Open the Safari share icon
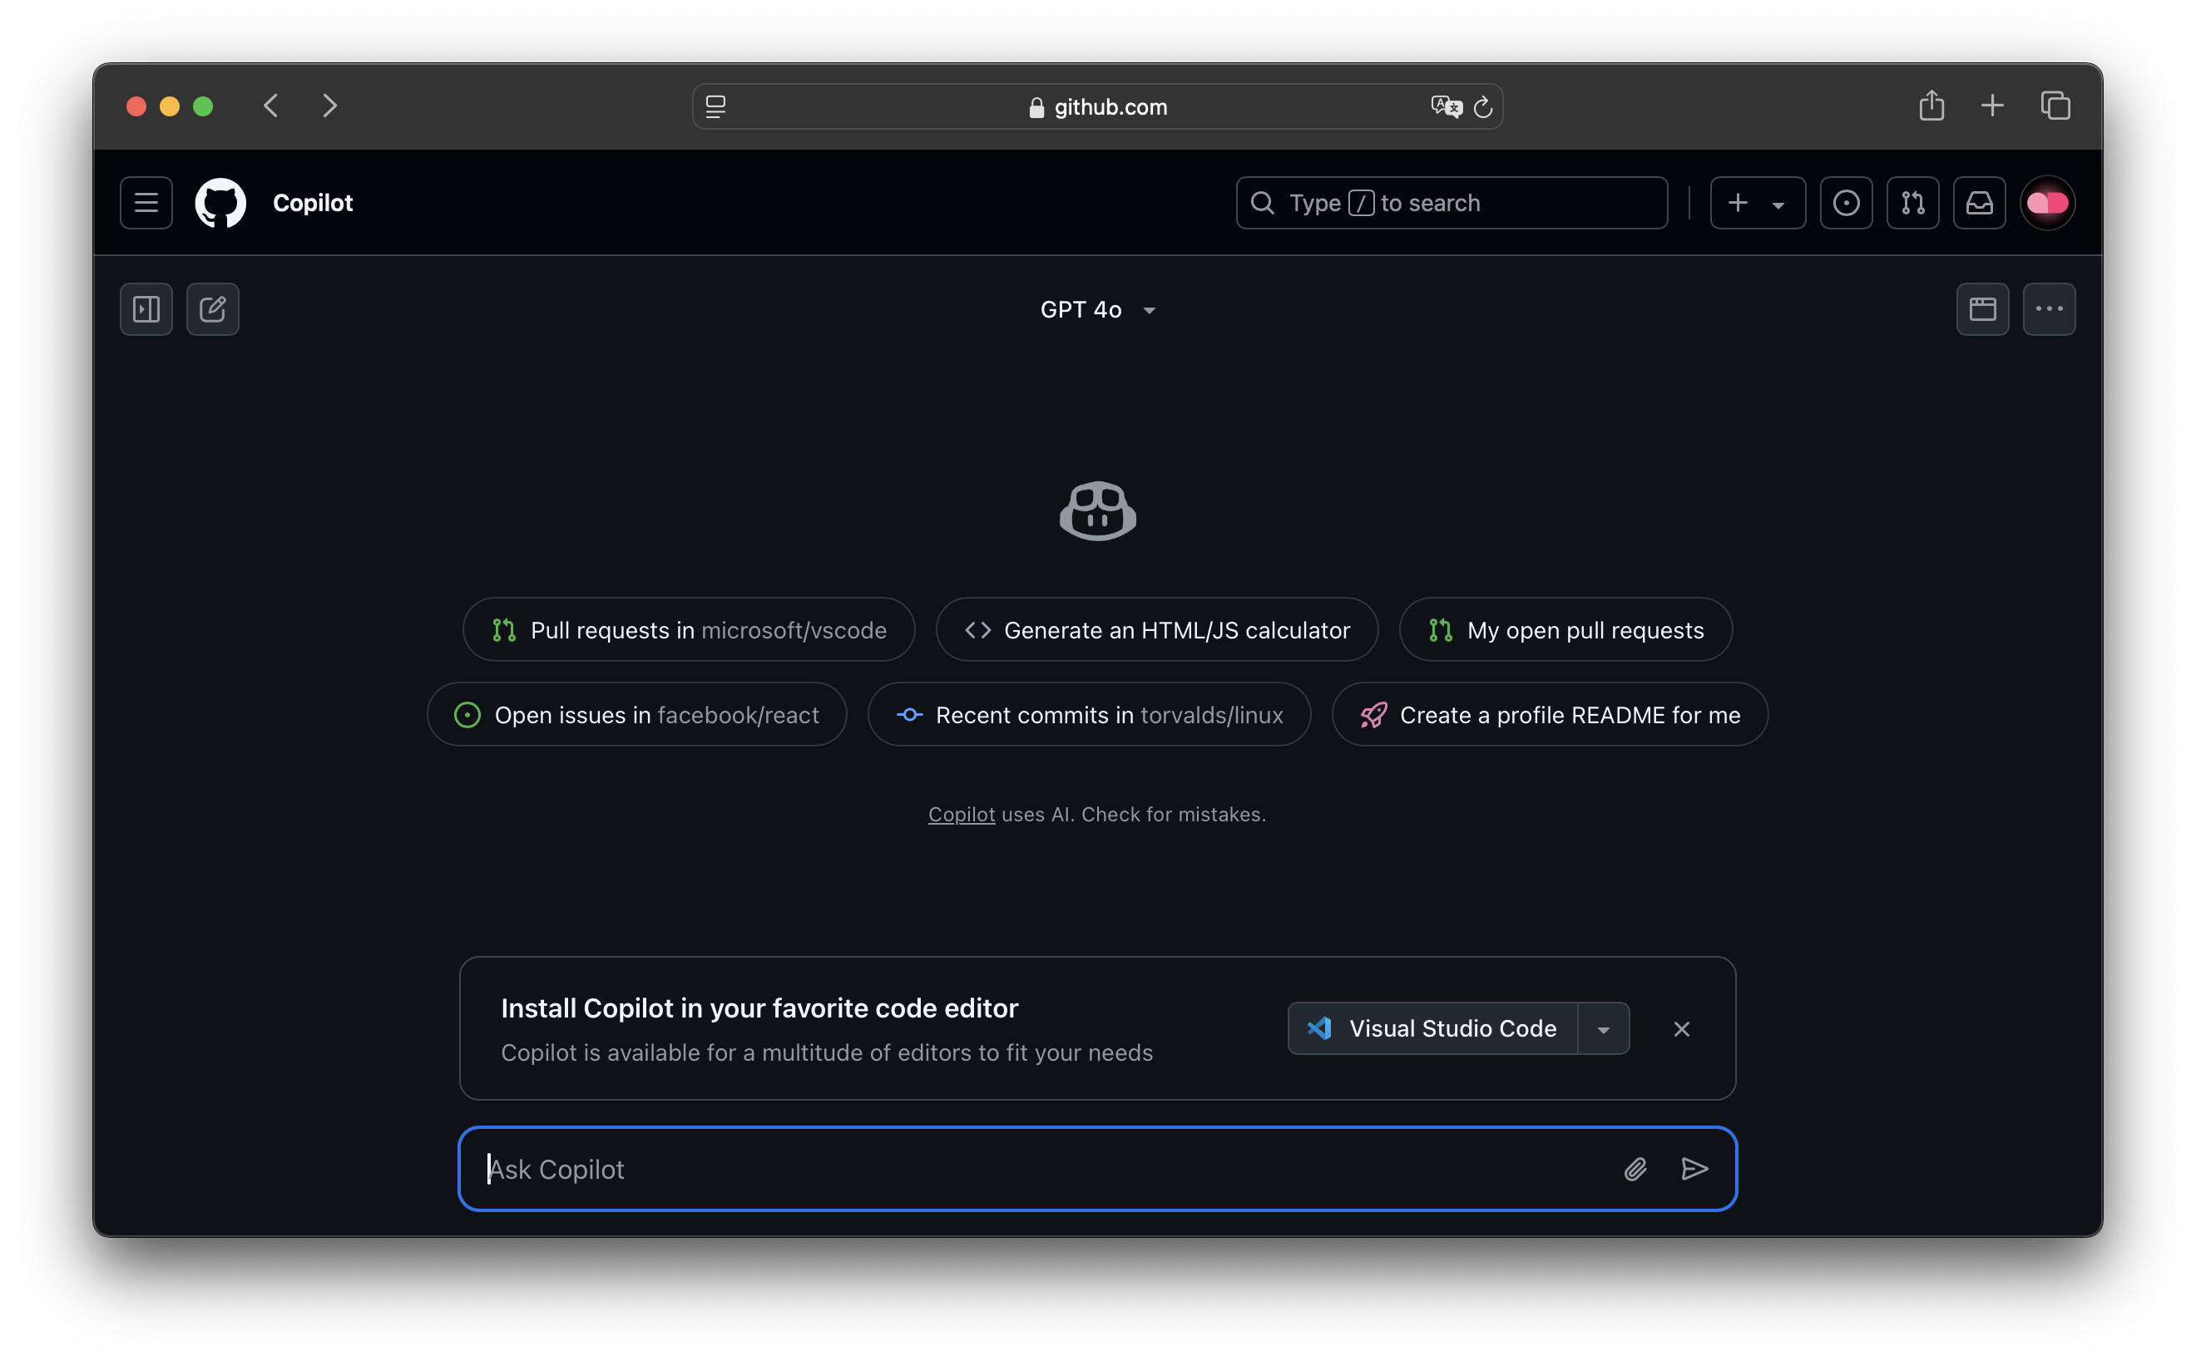Image resolution: width=2196 pixels, height=1360 pixels. click(x=1931, y=106)
